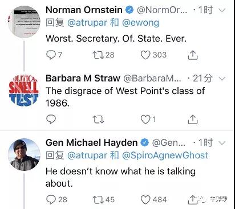235x209 pixels.
Task: Open the @SpiroAgnewGhost mention link
Action: [165, 155]
